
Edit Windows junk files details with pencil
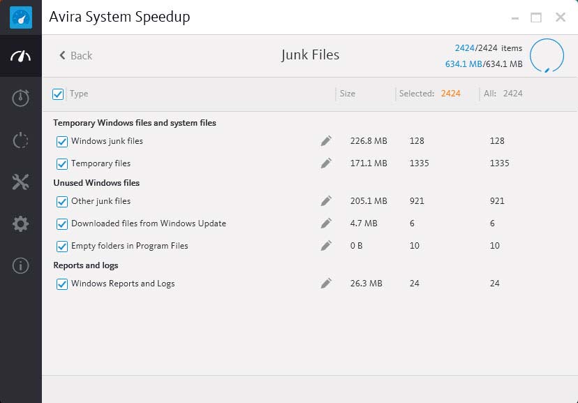click(x=326, y=141)
